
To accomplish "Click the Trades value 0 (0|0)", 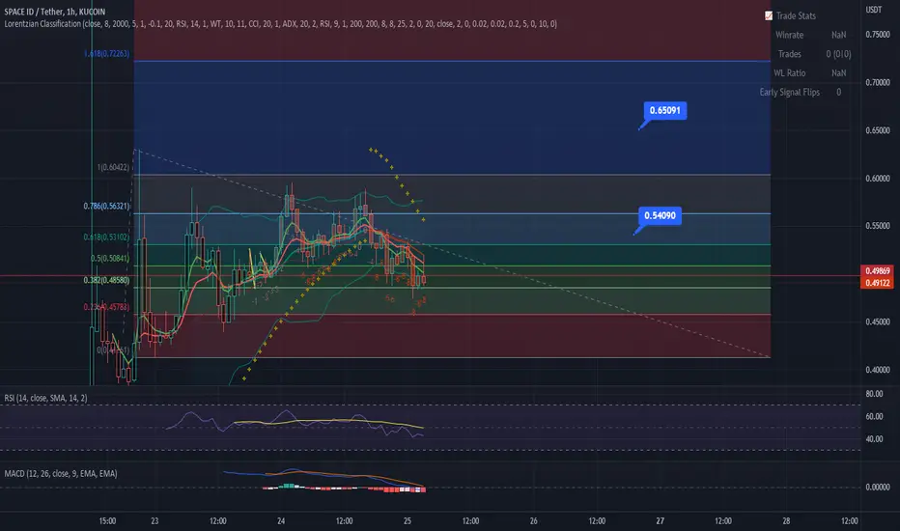I will coord(838,54).
